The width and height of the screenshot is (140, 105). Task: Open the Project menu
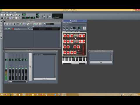[x=3, y=12]
